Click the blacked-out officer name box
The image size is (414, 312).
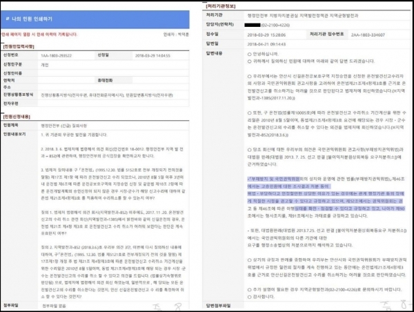click(x=253, y=26)
